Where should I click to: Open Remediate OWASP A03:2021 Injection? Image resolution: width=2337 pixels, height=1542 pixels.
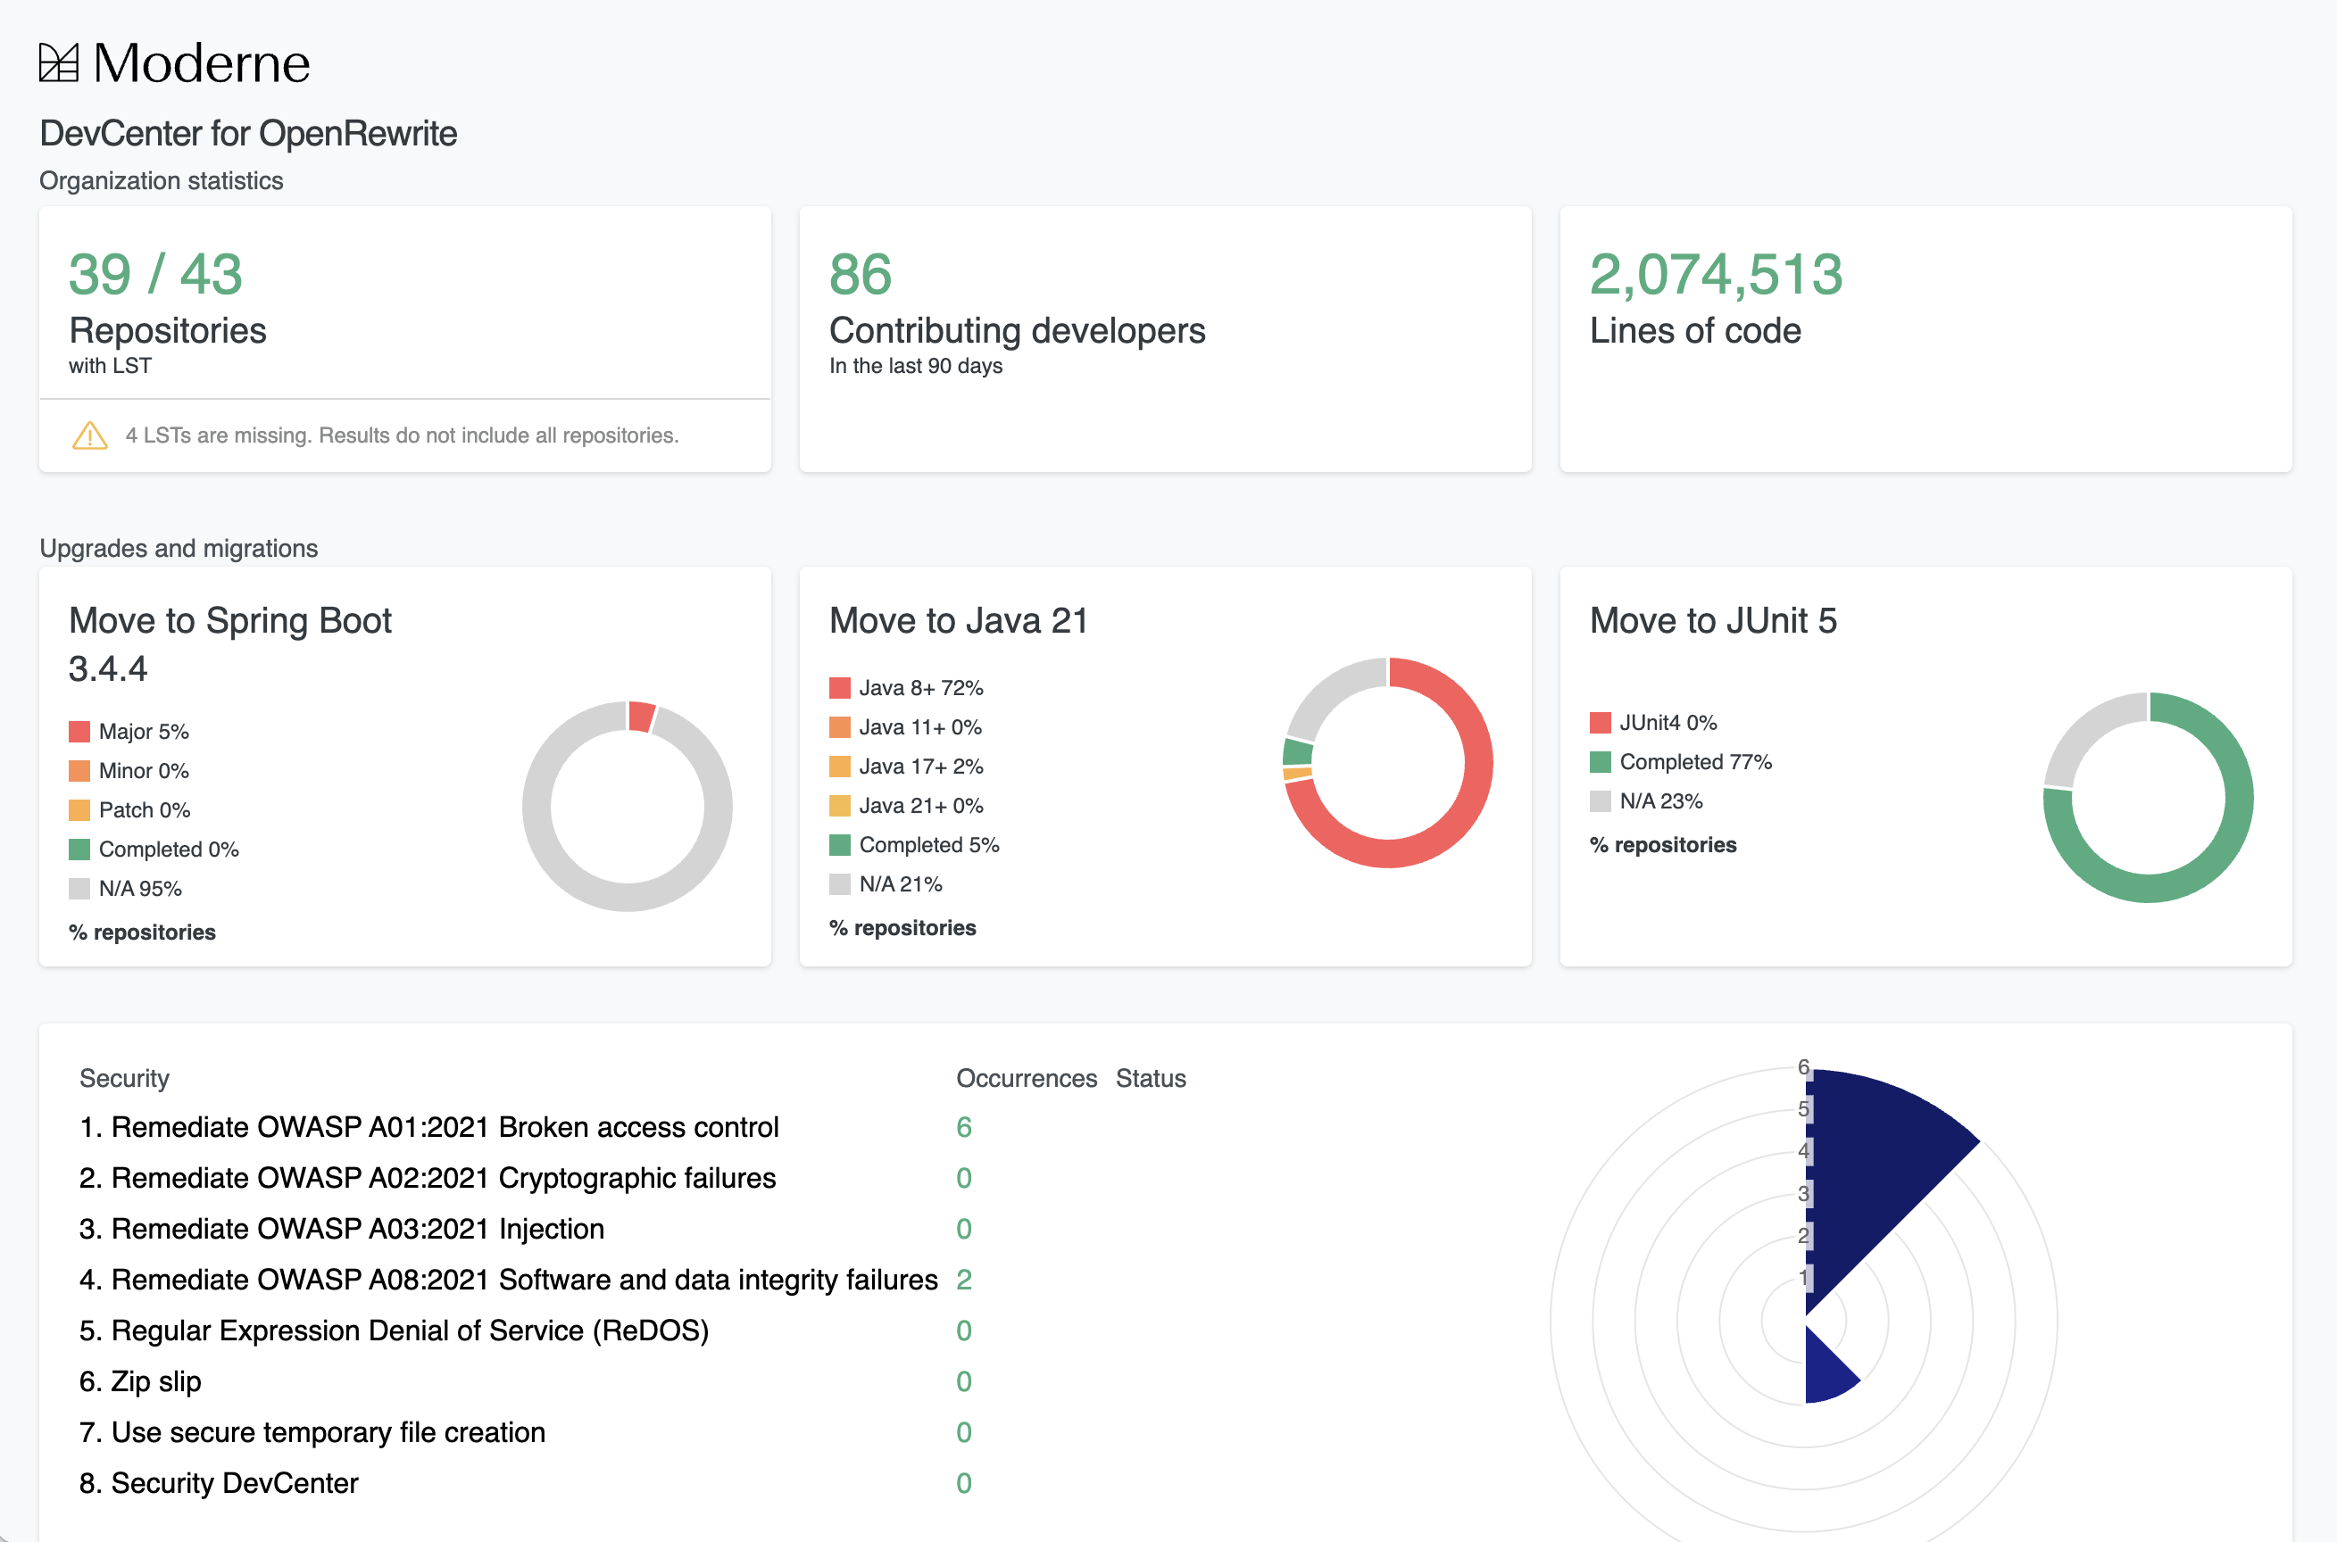(341, 1230)
